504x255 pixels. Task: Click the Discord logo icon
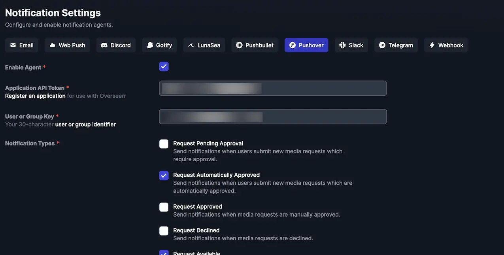click(x=104, y=45)
